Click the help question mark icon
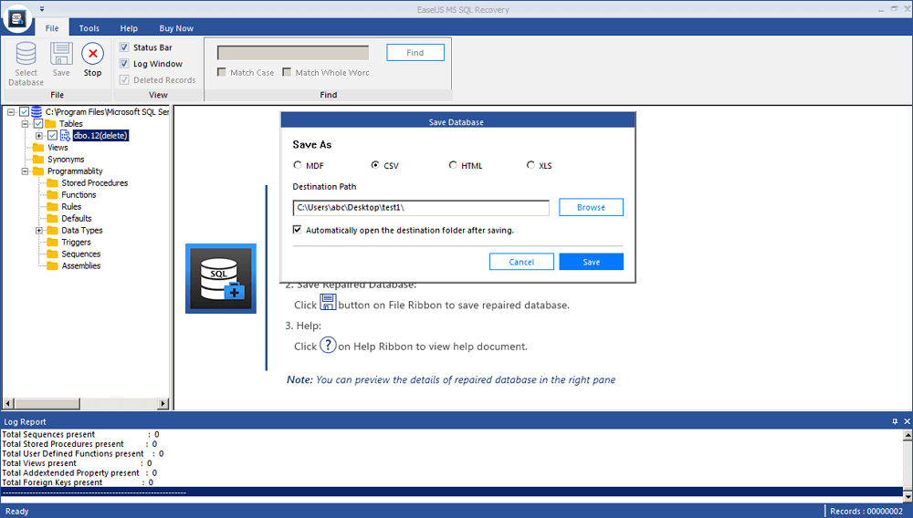913x518 pixels. 328,345
